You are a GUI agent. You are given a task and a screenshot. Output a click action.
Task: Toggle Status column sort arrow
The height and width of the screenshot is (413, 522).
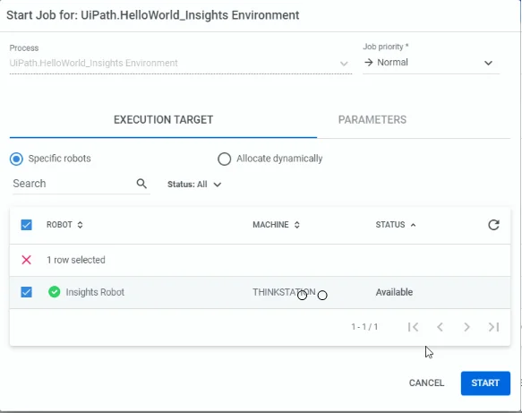click(413, 225)
